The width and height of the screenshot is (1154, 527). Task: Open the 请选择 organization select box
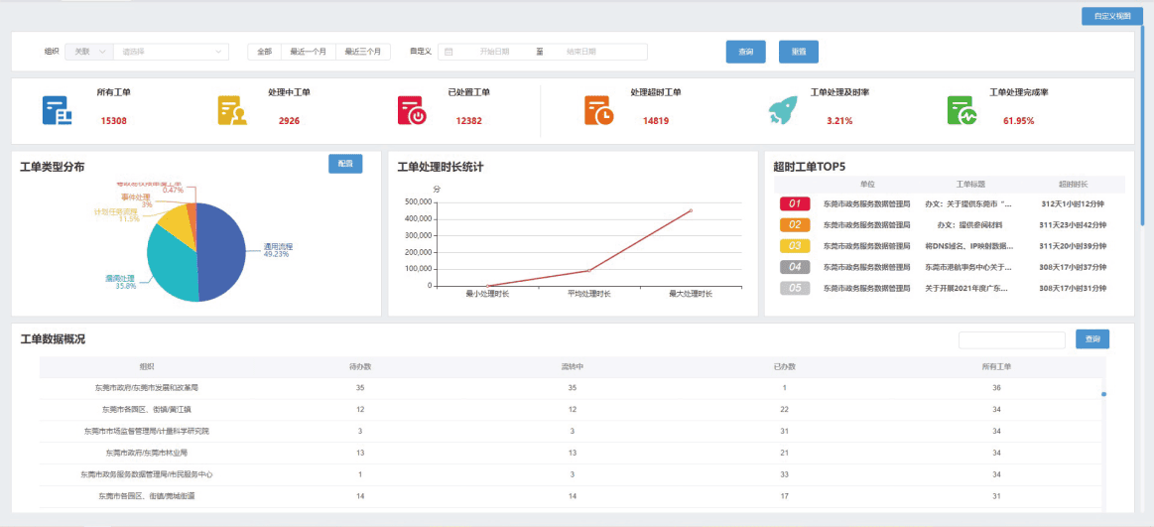tap(172, 52)
